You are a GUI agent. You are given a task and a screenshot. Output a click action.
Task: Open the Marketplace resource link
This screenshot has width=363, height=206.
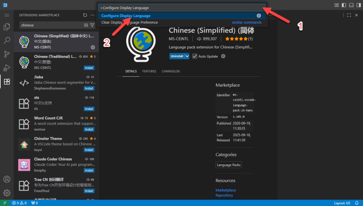[226, 190]
